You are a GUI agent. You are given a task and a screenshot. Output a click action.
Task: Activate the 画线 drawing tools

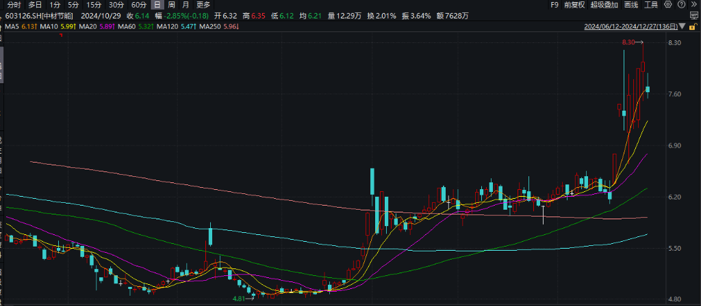click(x=630, y=5)
